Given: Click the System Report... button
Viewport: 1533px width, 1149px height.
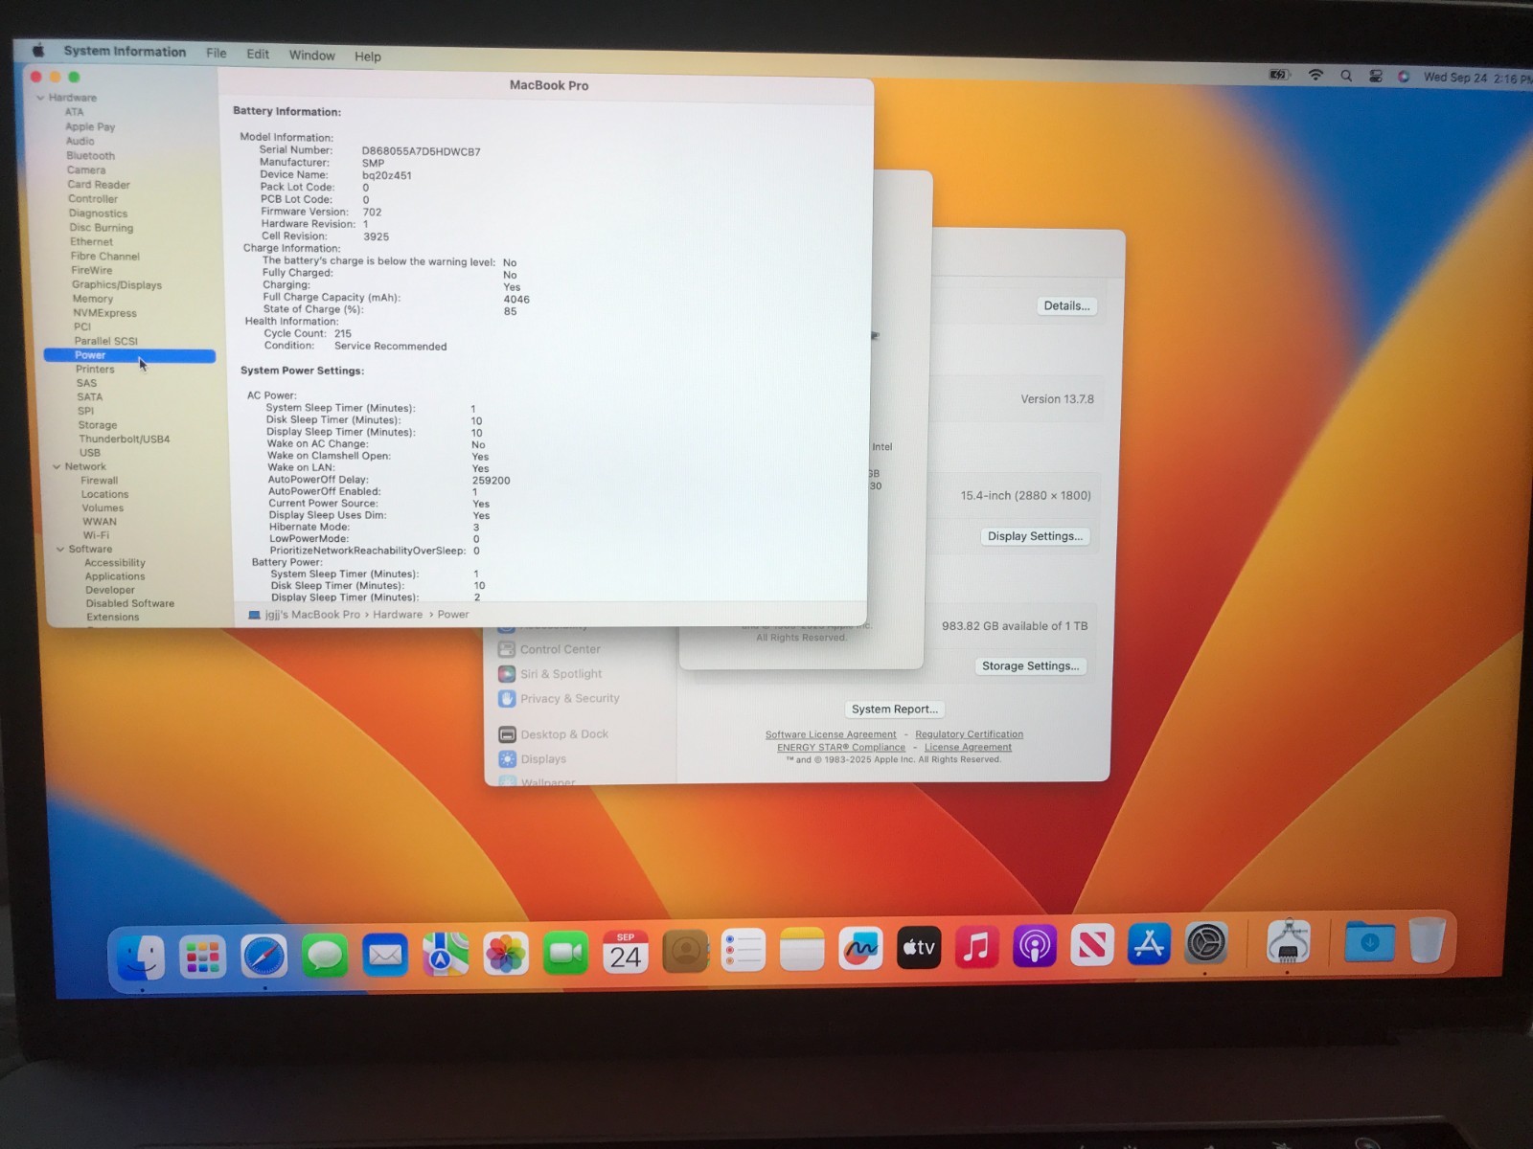Looking at the screenshot, I should click(895, 710).
